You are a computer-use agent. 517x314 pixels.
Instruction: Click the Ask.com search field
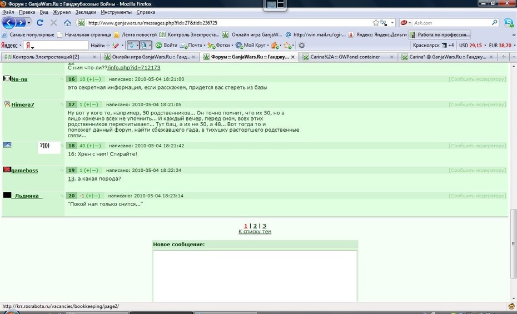(451, 23)
